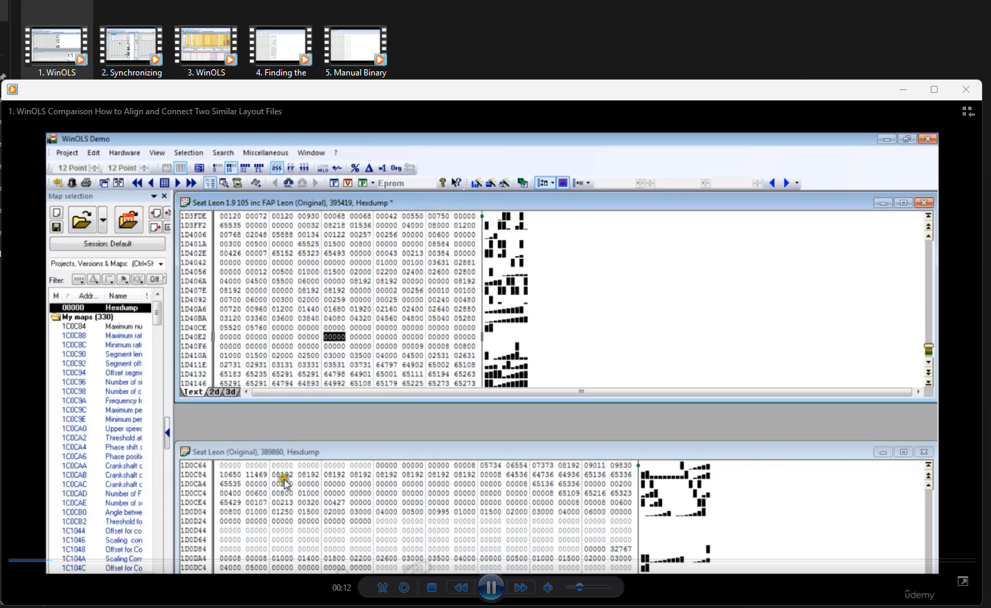The height and width of the screenshot is (608, 991).
Task: Collapse the Map selection panel via its chevron
Action: [154, 196]
